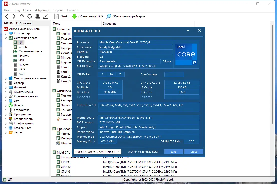Image resolution: width=277 pixels, height=184 pixels.
Task: Open the CPU #1 / Core #1 dropdown
Action: pos(97,152)
